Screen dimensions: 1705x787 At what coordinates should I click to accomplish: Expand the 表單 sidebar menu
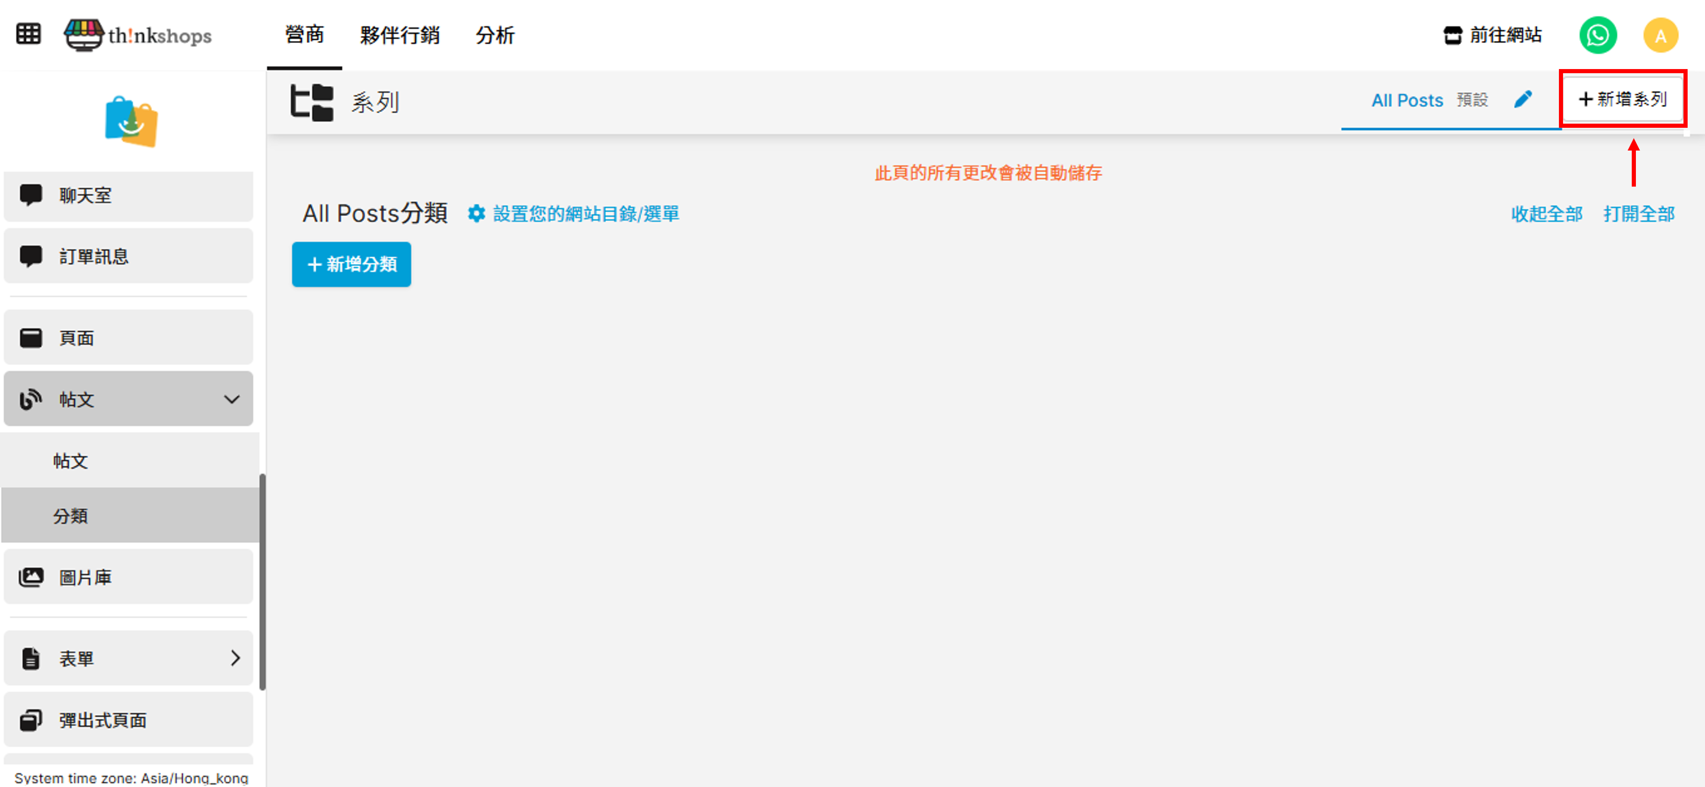[x=235, y=658]
